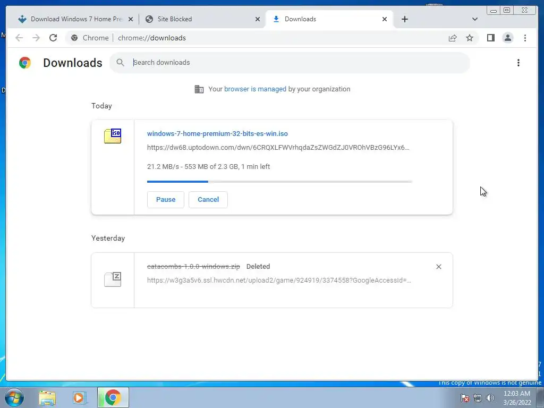
Task: Pause the ISO download
Action: tap(166, 200)
